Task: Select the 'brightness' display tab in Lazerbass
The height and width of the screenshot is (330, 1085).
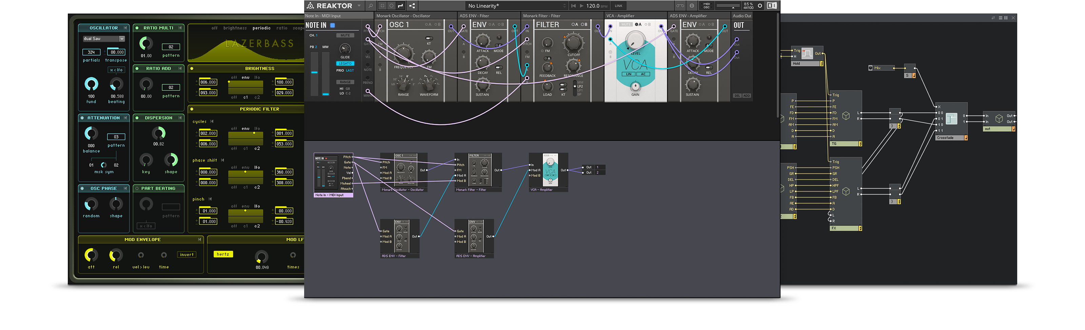Action: coord(235,28)
